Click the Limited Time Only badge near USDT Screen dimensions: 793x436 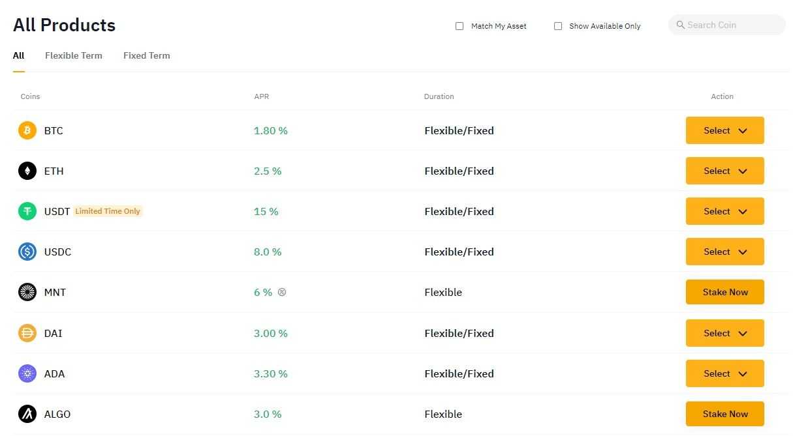point(107,211)
